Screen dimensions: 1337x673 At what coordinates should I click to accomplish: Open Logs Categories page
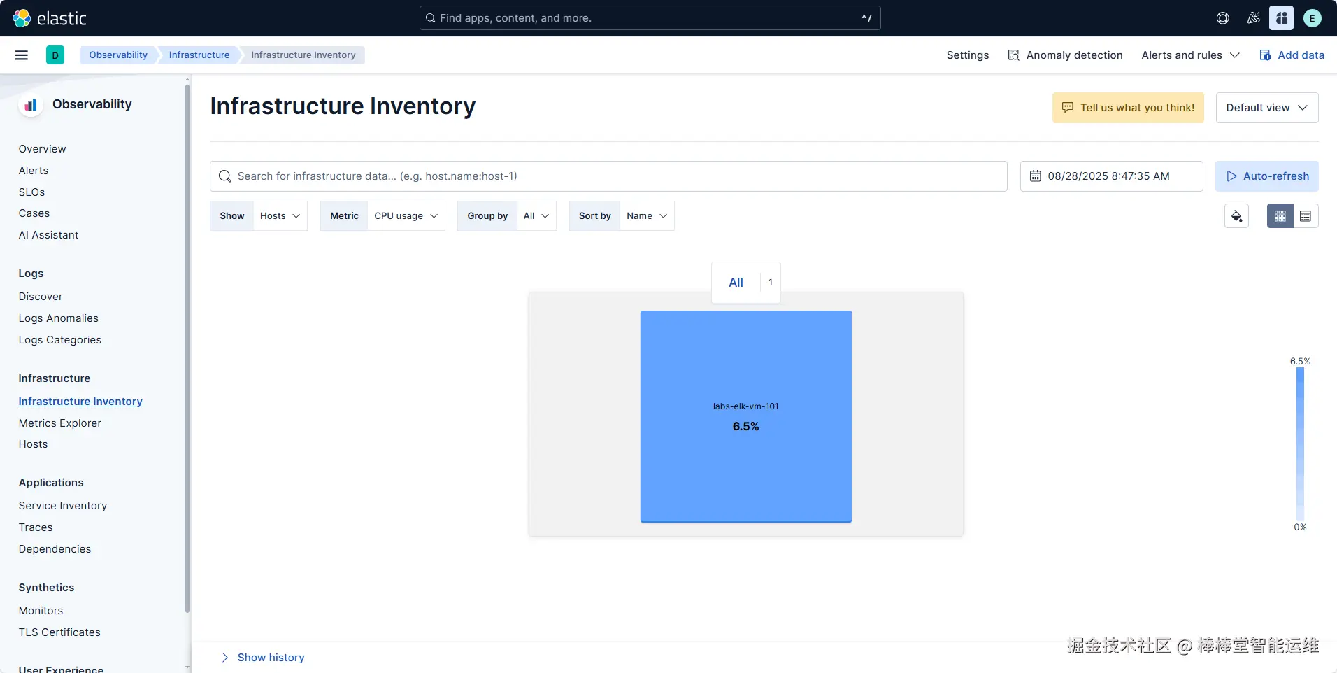pos(60,340)
